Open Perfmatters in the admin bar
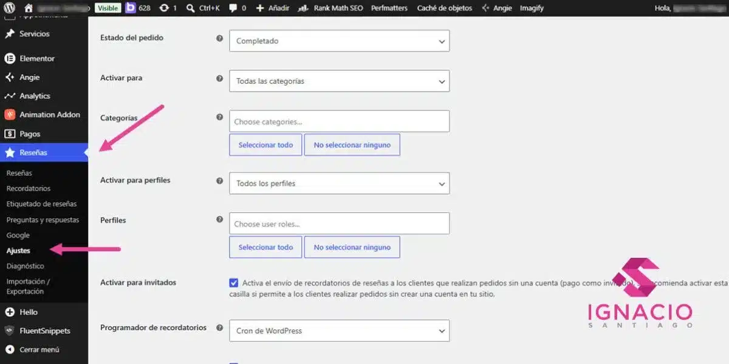 click(x=390, y=8)
